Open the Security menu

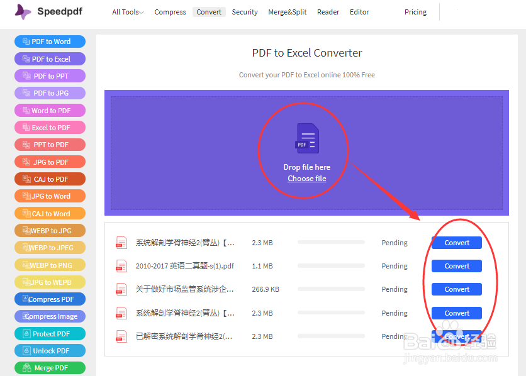[245, 12]
